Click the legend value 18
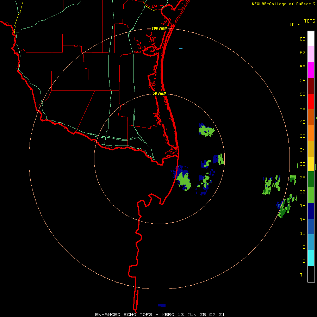This screenshot has height=317, width=317. [303, 206]
